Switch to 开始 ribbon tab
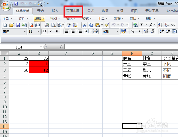 pos(41,11)
